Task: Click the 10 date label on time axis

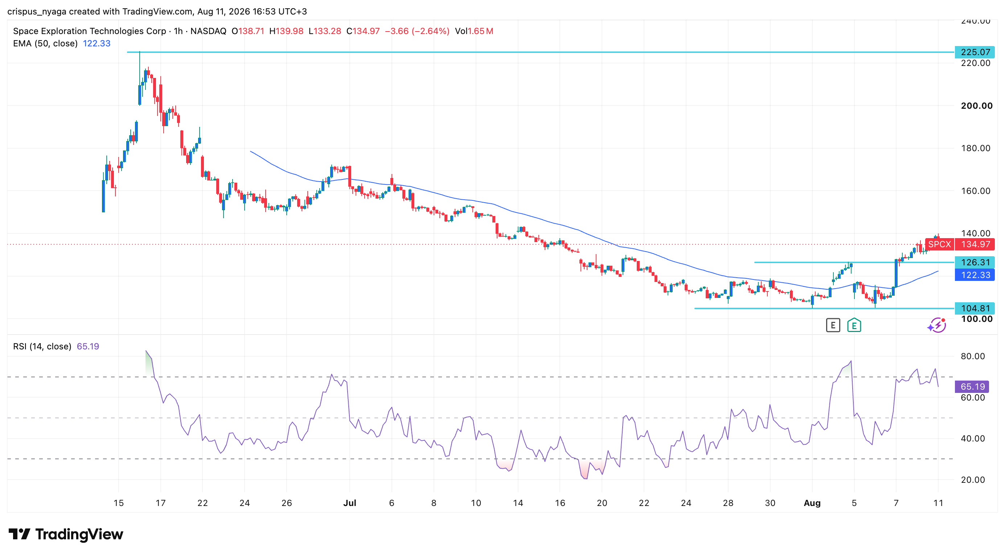Action: click(476, 503)
